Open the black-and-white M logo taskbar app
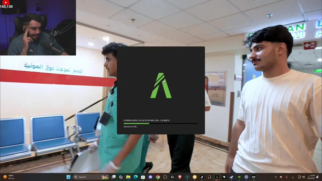This screenshot has width=322, height=181. [254, 177]
